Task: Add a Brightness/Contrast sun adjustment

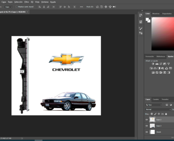Action: pyautogui.click(x=153, y=64)
